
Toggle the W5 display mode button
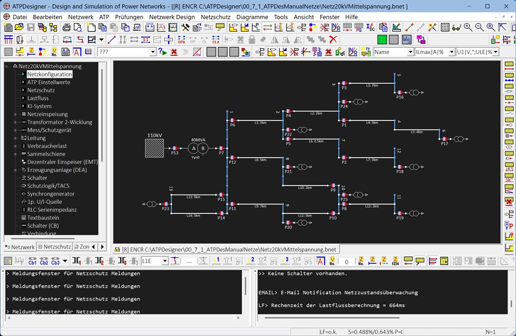coord(406,39)
